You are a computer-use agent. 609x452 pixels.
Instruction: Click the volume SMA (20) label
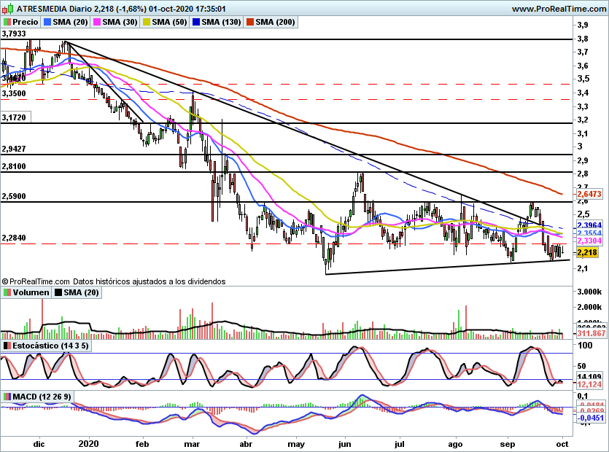77,292
